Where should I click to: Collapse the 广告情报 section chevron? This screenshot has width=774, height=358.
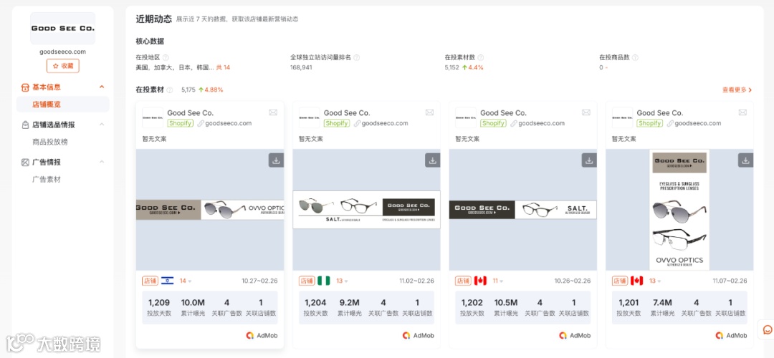[102, 162]
